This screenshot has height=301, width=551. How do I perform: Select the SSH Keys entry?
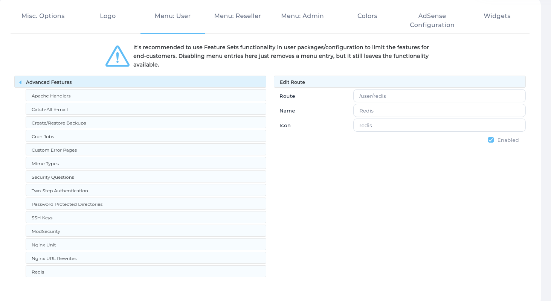(x=146, y=218)
